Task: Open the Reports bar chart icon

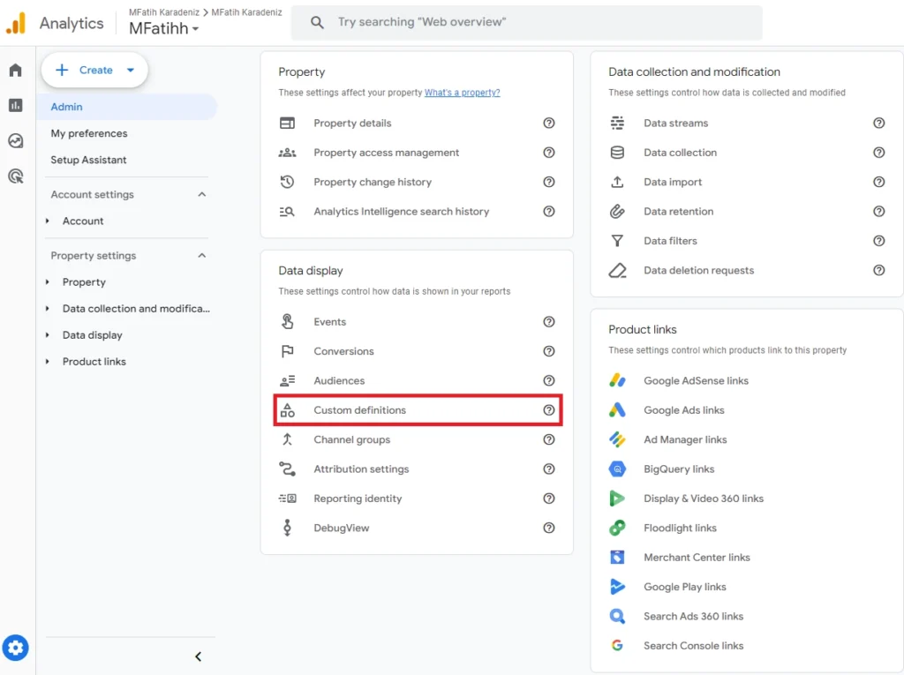Action: [15, 106]
